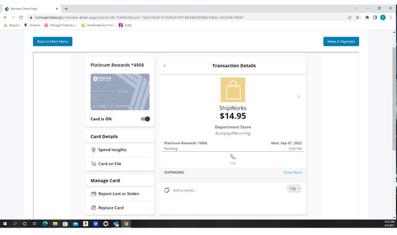The image size is (397, 235).
Task: Close the Member Detail Page tab
Action: (x=56, y=9)
